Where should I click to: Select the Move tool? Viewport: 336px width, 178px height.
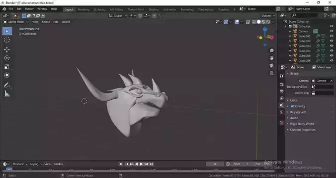[x=7, y=49]
